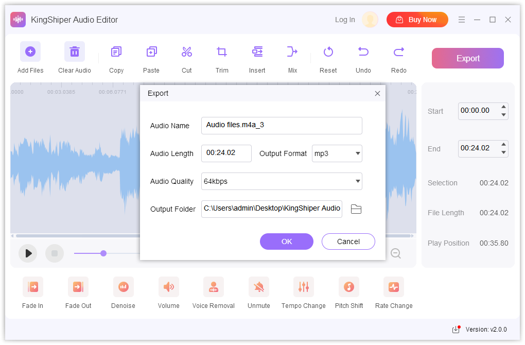This screenshot has width=525, height=345.
Task: Click the playback progress slider handle
Action: [x=103, y=253]
